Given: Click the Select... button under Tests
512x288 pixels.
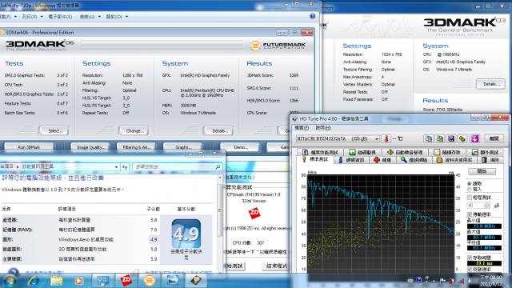Looking at the screenshot, I should (54, 131).
